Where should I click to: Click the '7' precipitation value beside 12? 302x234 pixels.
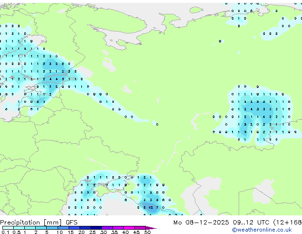[157, 208]
